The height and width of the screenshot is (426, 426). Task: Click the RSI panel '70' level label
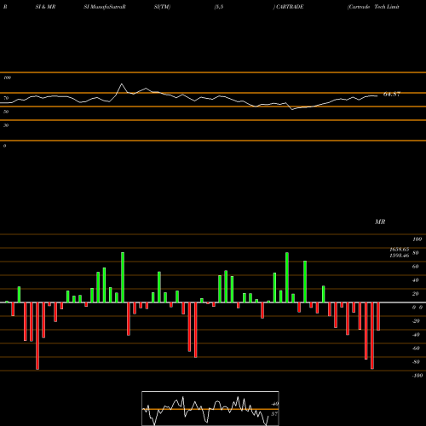tap(6, 98)
